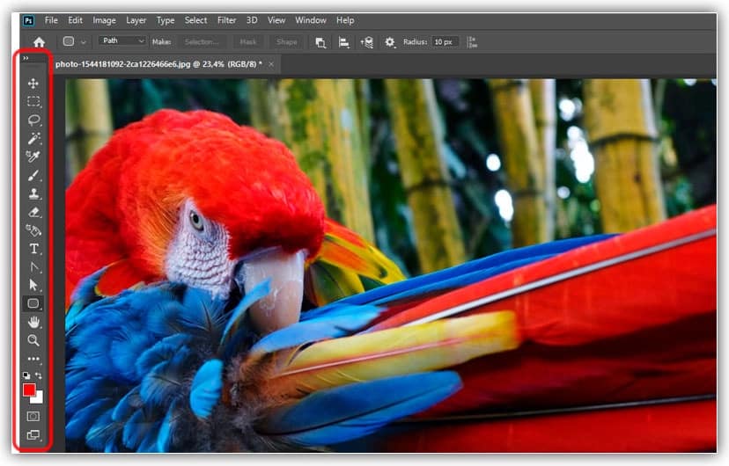Expand the toolbar with double-arrow
Screen dimensions: 729x466
(x=26, y=58)
